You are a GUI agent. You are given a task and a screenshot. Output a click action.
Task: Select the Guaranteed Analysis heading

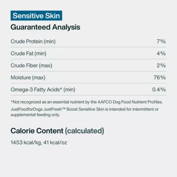click(46, 27)
